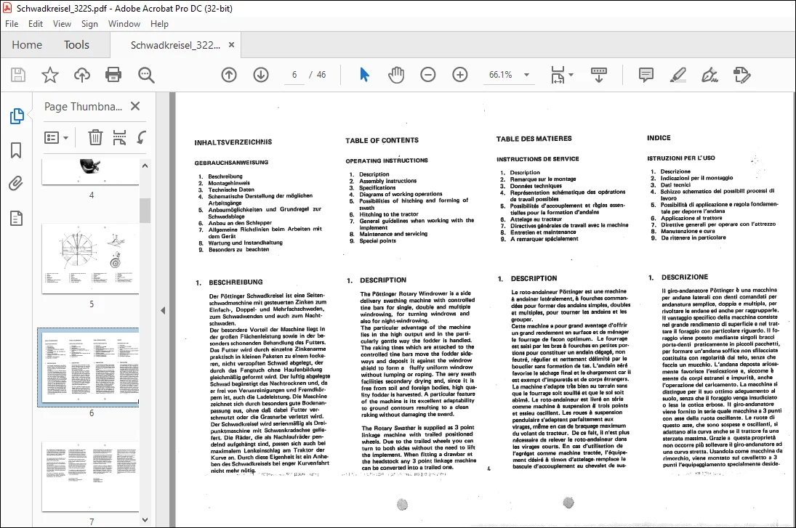Click thumbnails scrollbar down arrow
The width and height of the screenshot is (796, 528).
tap(145, 520)
